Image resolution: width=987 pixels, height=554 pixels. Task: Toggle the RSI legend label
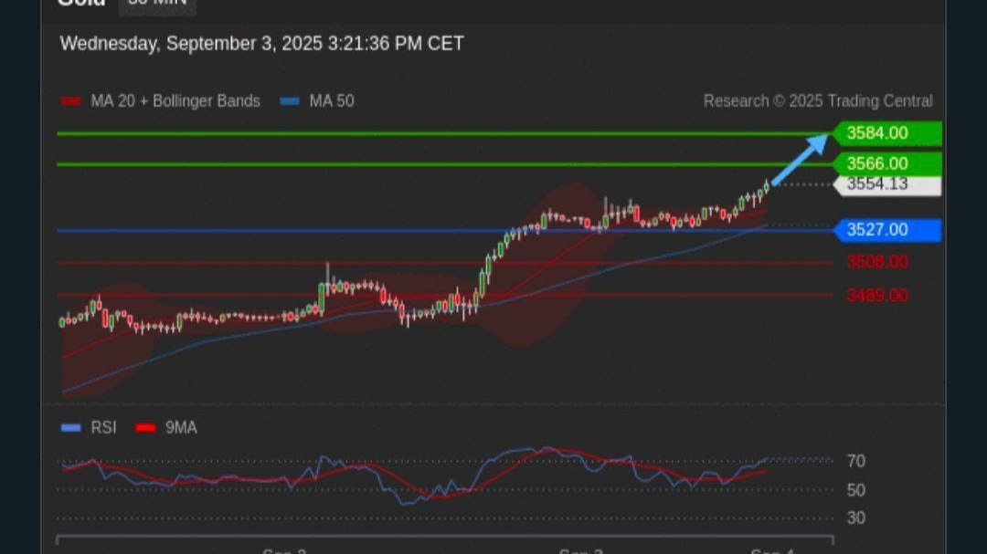click(x=104, y=428)
